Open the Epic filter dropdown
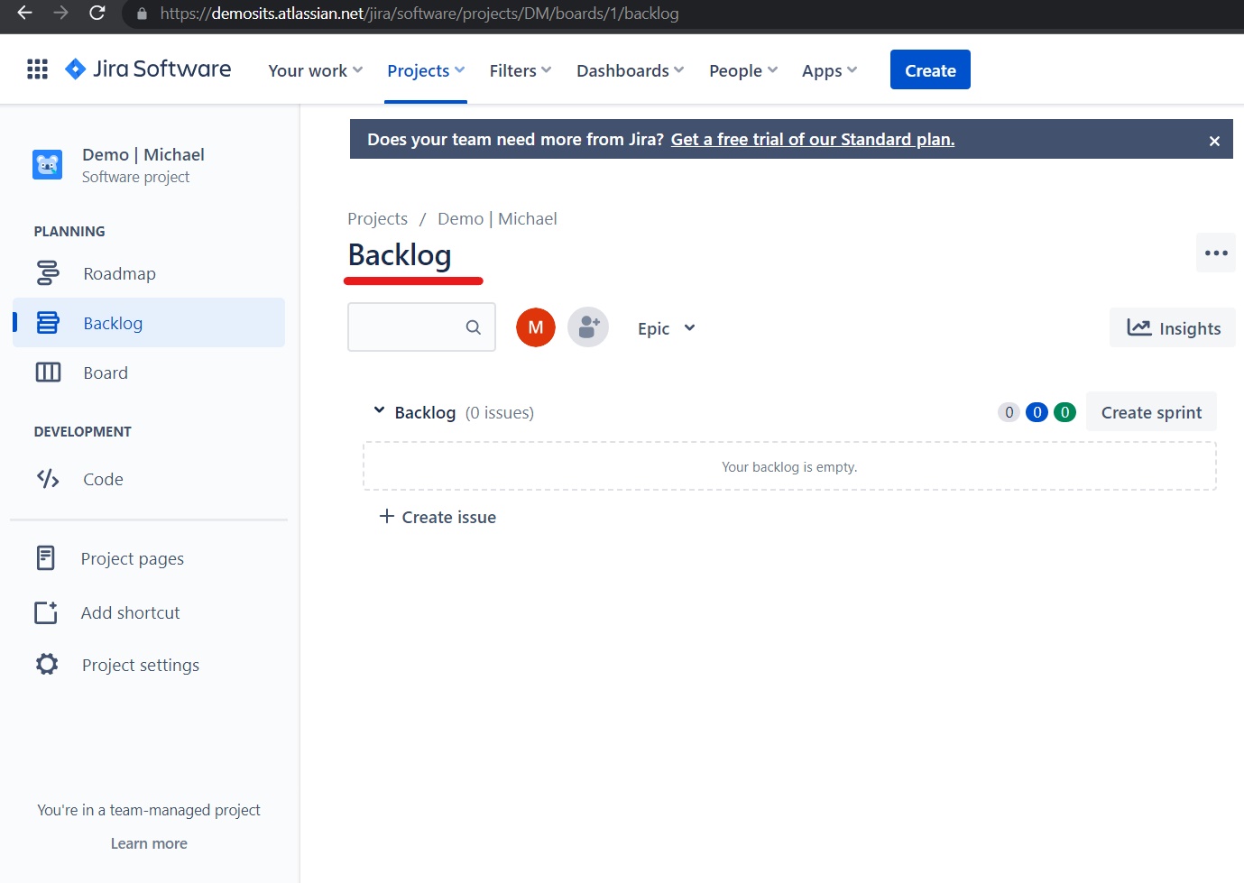This screenshot has height=883, width=1244. tap(665, 328)
